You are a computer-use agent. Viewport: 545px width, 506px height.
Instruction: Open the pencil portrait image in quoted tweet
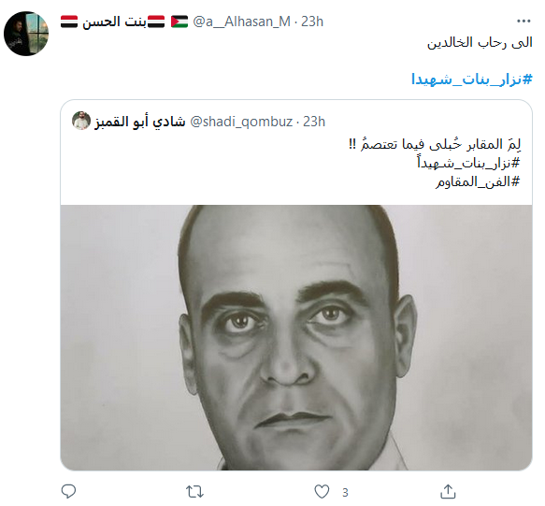(296, 338)
